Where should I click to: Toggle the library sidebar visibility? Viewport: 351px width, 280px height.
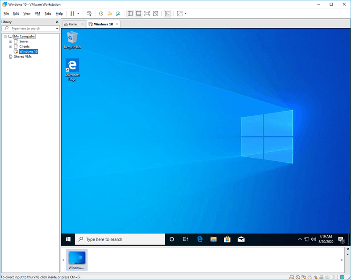[130, 14]
